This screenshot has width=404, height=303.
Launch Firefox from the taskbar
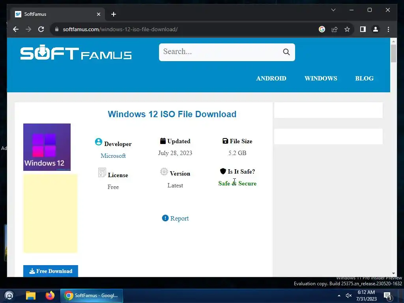coord(50,296)
